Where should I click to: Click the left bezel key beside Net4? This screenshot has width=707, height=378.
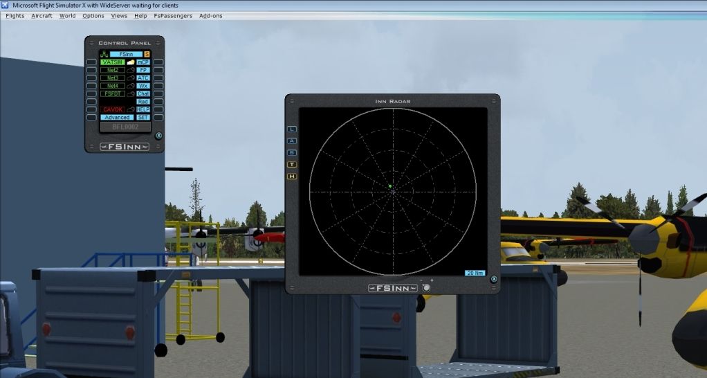point(91,86)
